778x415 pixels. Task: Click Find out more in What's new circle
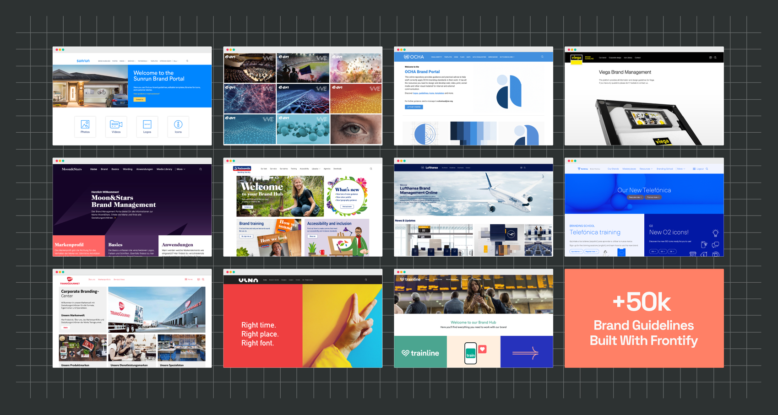(347, 206)
